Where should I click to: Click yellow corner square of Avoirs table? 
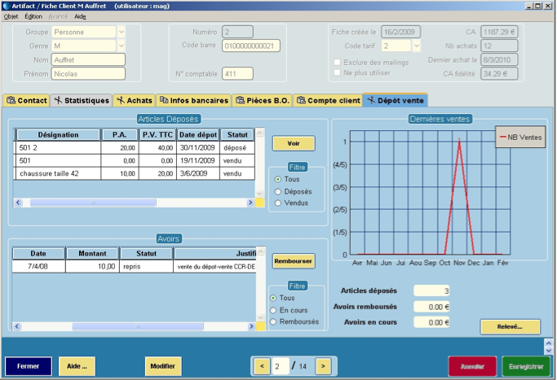(261, 326)
